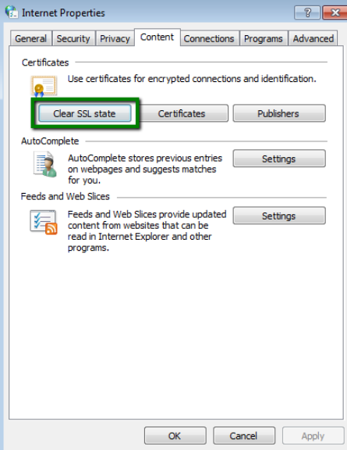Click the Clear SSL state button
The height and width of the screenshot is (450, 347).
pyautogui.click(x=85, y=113)
